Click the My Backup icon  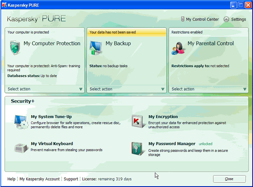tap(96, 48)
